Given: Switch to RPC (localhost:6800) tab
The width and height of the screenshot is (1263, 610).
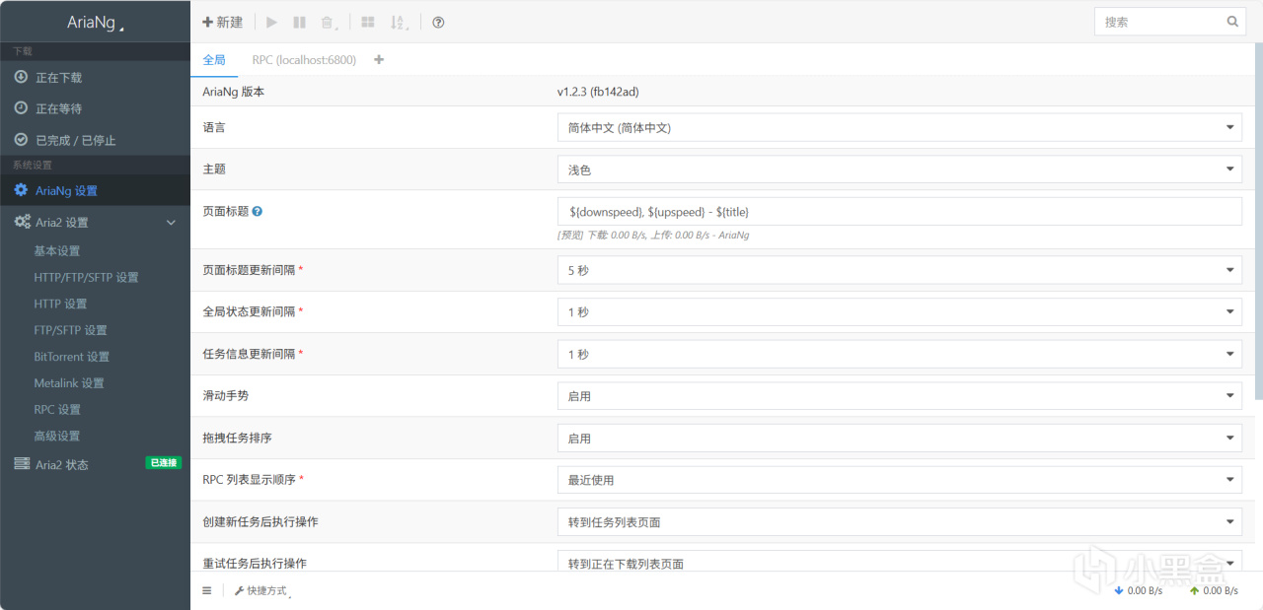Looking at the screenshot, I should [304, 60].
